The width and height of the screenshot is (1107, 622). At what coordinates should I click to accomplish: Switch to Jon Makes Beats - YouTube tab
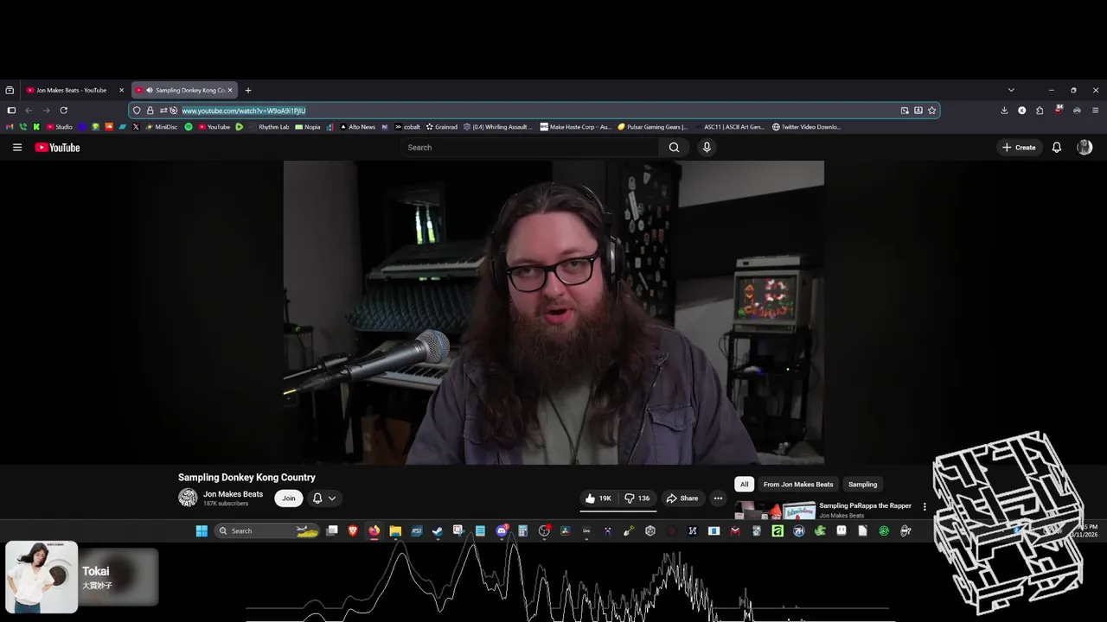[71, 90]
